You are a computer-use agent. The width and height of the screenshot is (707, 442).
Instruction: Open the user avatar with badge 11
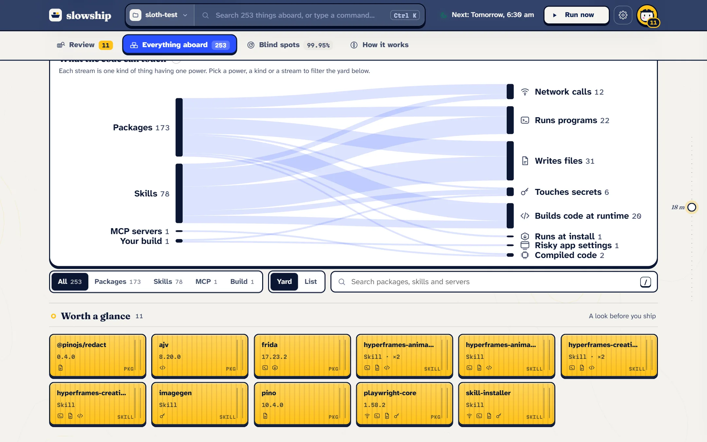tap(647, 15)
